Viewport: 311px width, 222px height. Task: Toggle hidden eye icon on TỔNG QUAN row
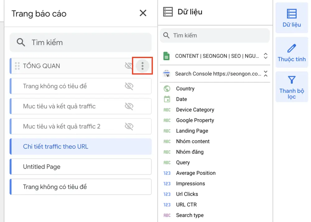(x=129, y=66)
